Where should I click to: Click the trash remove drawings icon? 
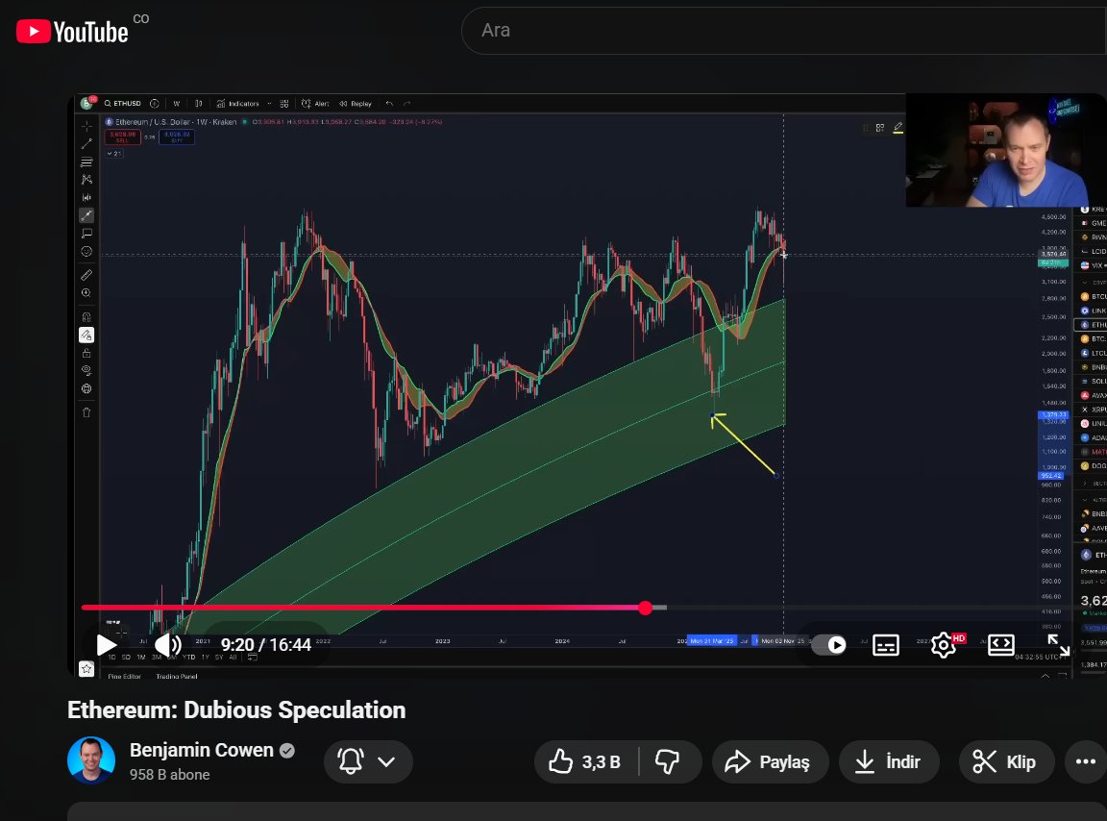click(86, 412)
